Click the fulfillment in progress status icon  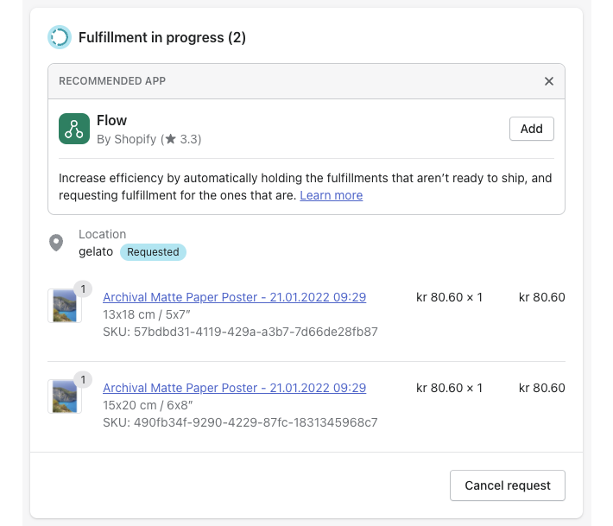point(60,37)
